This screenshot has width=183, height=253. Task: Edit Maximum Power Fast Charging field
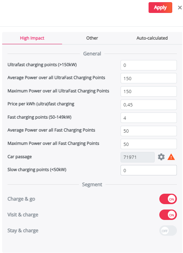[x=149, y=144]
